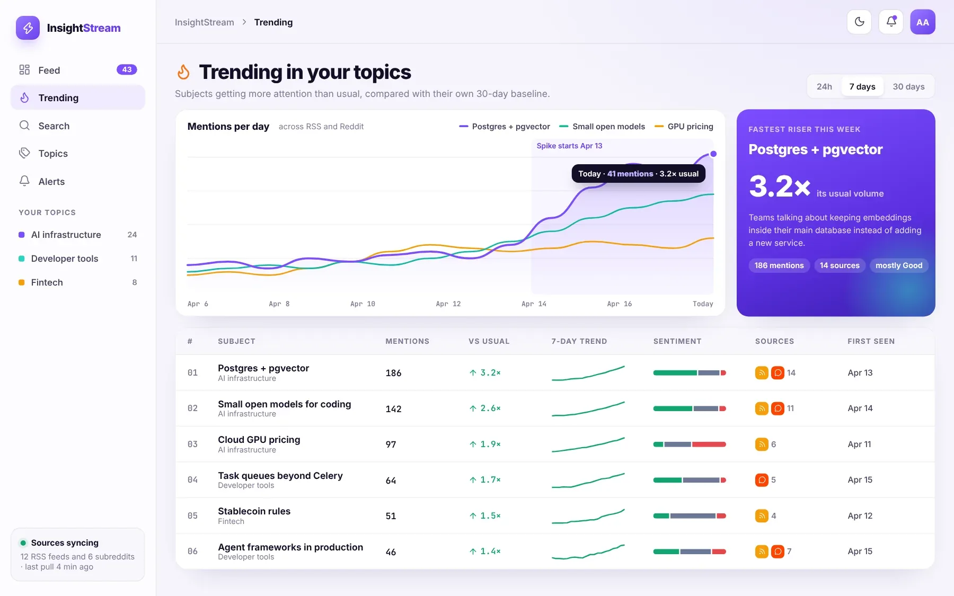Viewport: 954px width, 596px height.
Task: Click the 14 sources pill on the riser card
Action: coord(840,265)
